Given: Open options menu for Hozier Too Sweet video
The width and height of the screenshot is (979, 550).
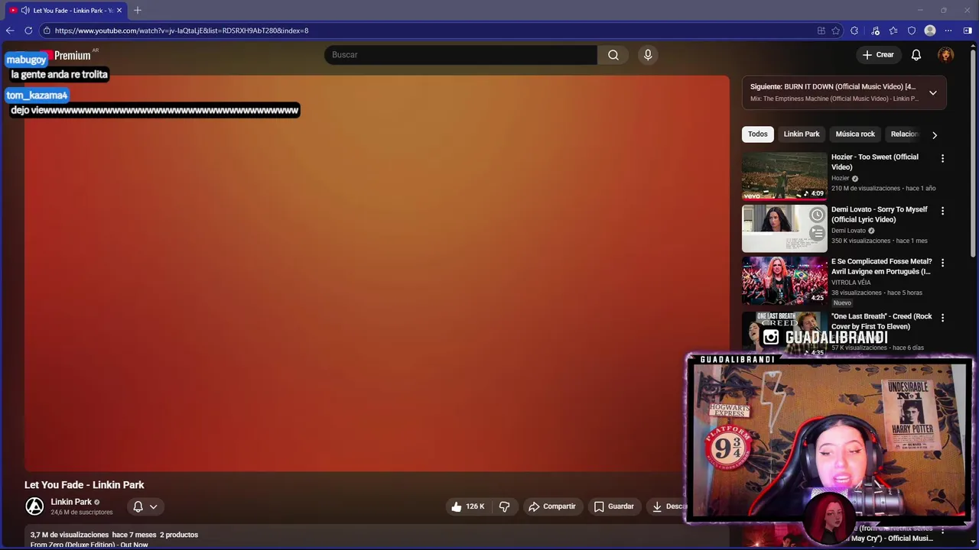Looking at the screenshot, I should coord(942,159).
